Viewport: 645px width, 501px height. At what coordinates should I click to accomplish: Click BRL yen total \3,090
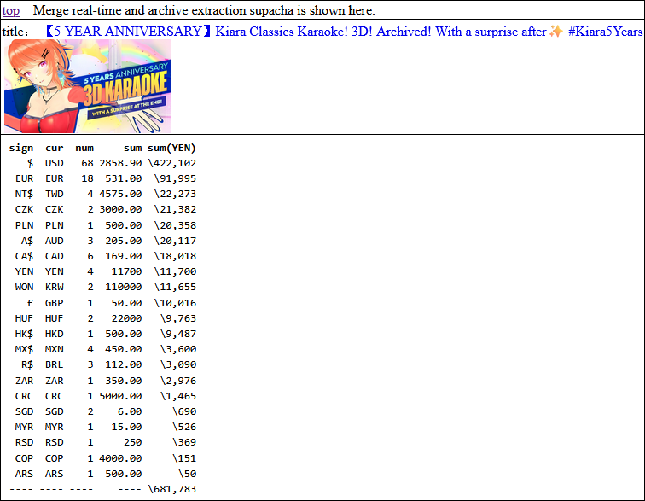[178, 364]
